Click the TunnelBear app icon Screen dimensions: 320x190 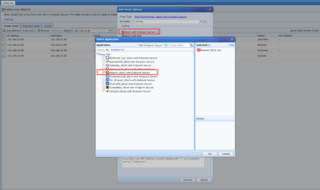[x=107, y=87]
